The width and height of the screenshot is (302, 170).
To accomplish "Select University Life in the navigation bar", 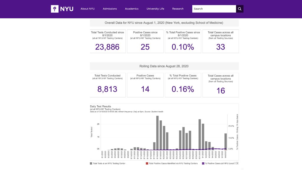I will 155,9.
